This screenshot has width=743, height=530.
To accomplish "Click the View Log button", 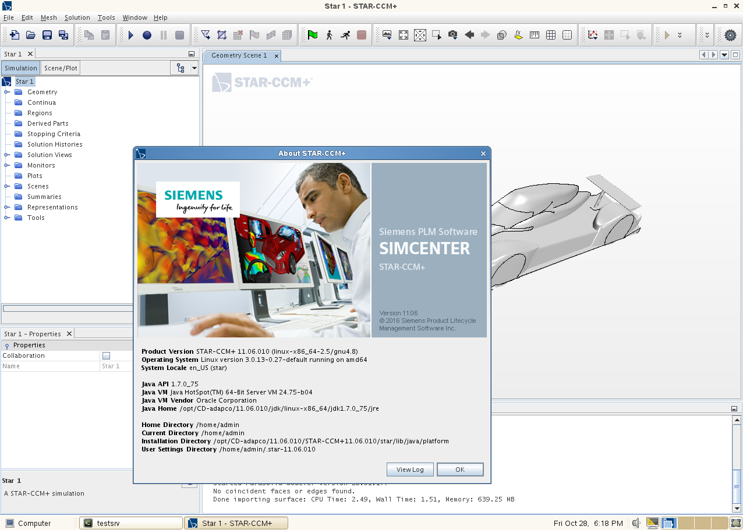I will point(410,469).
